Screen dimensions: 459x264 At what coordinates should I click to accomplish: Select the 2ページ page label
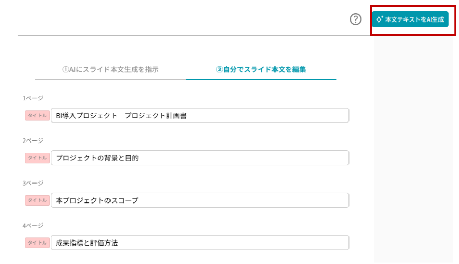[x=33, y=140]
